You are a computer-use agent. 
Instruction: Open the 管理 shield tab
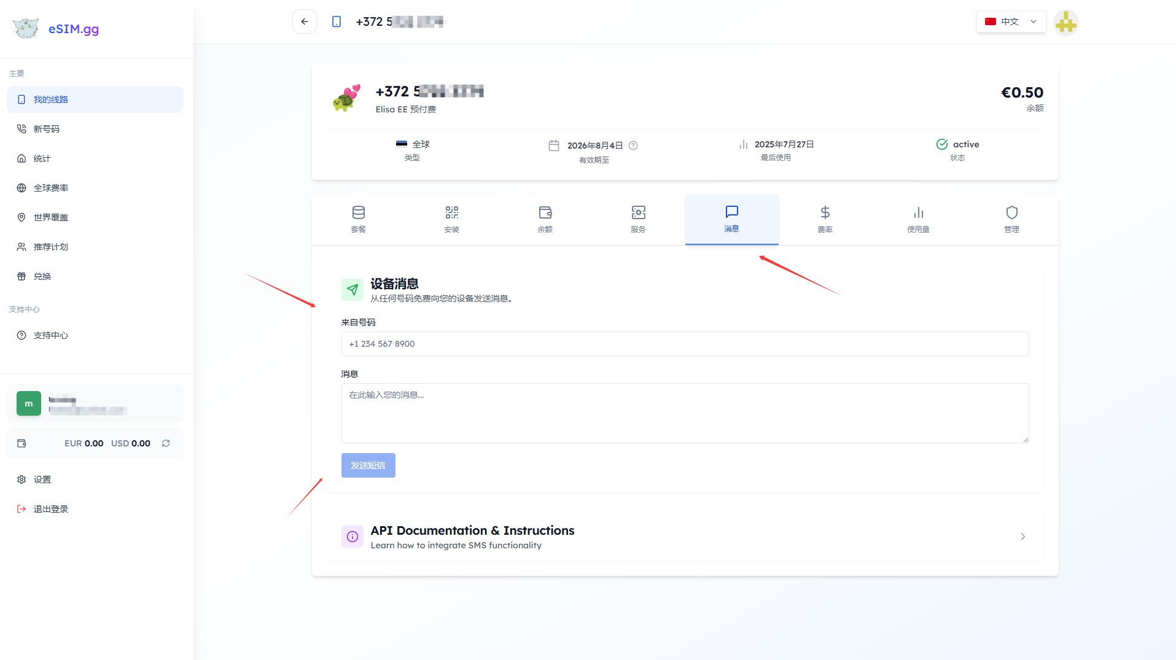click(x=1011, y=219)
